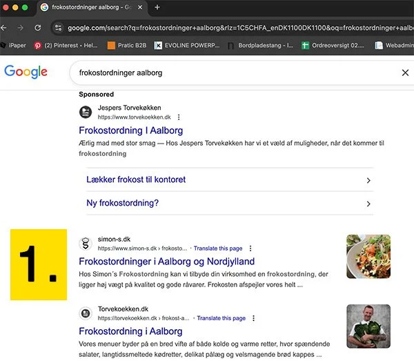The width and height of the screenshot is (414, 361).
Task: Open a new tab with plus button
Action: (157, 8)
